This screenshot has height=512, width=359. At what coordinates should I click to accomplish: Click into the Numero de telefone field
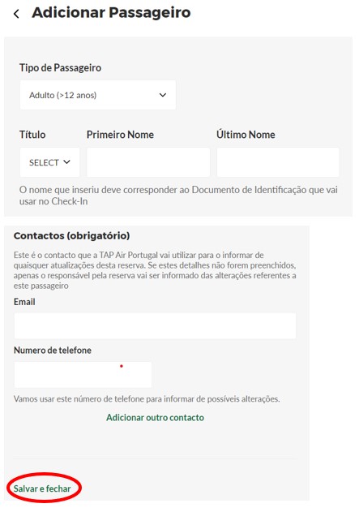tap(83, 375)
